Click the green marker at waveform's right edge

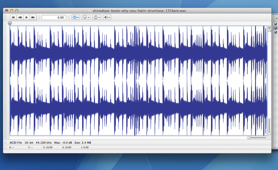(x=269, y=27)
